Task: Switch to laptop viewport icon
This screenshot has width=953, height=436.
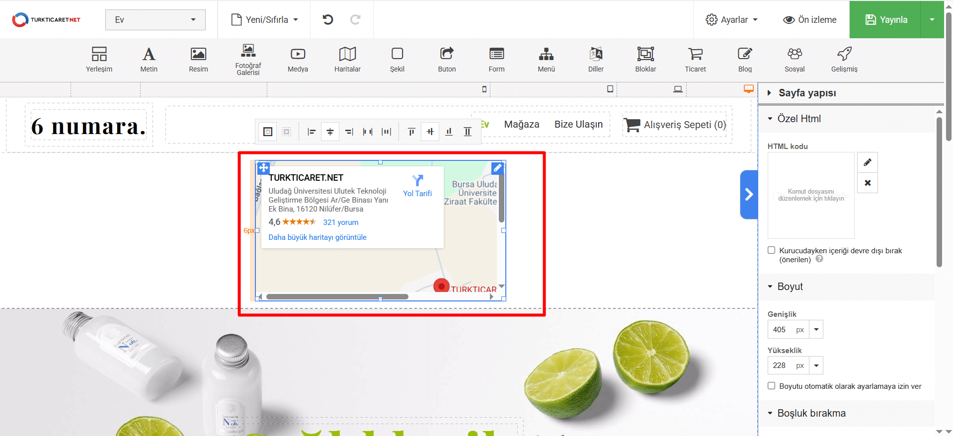Action: (678, 89)
